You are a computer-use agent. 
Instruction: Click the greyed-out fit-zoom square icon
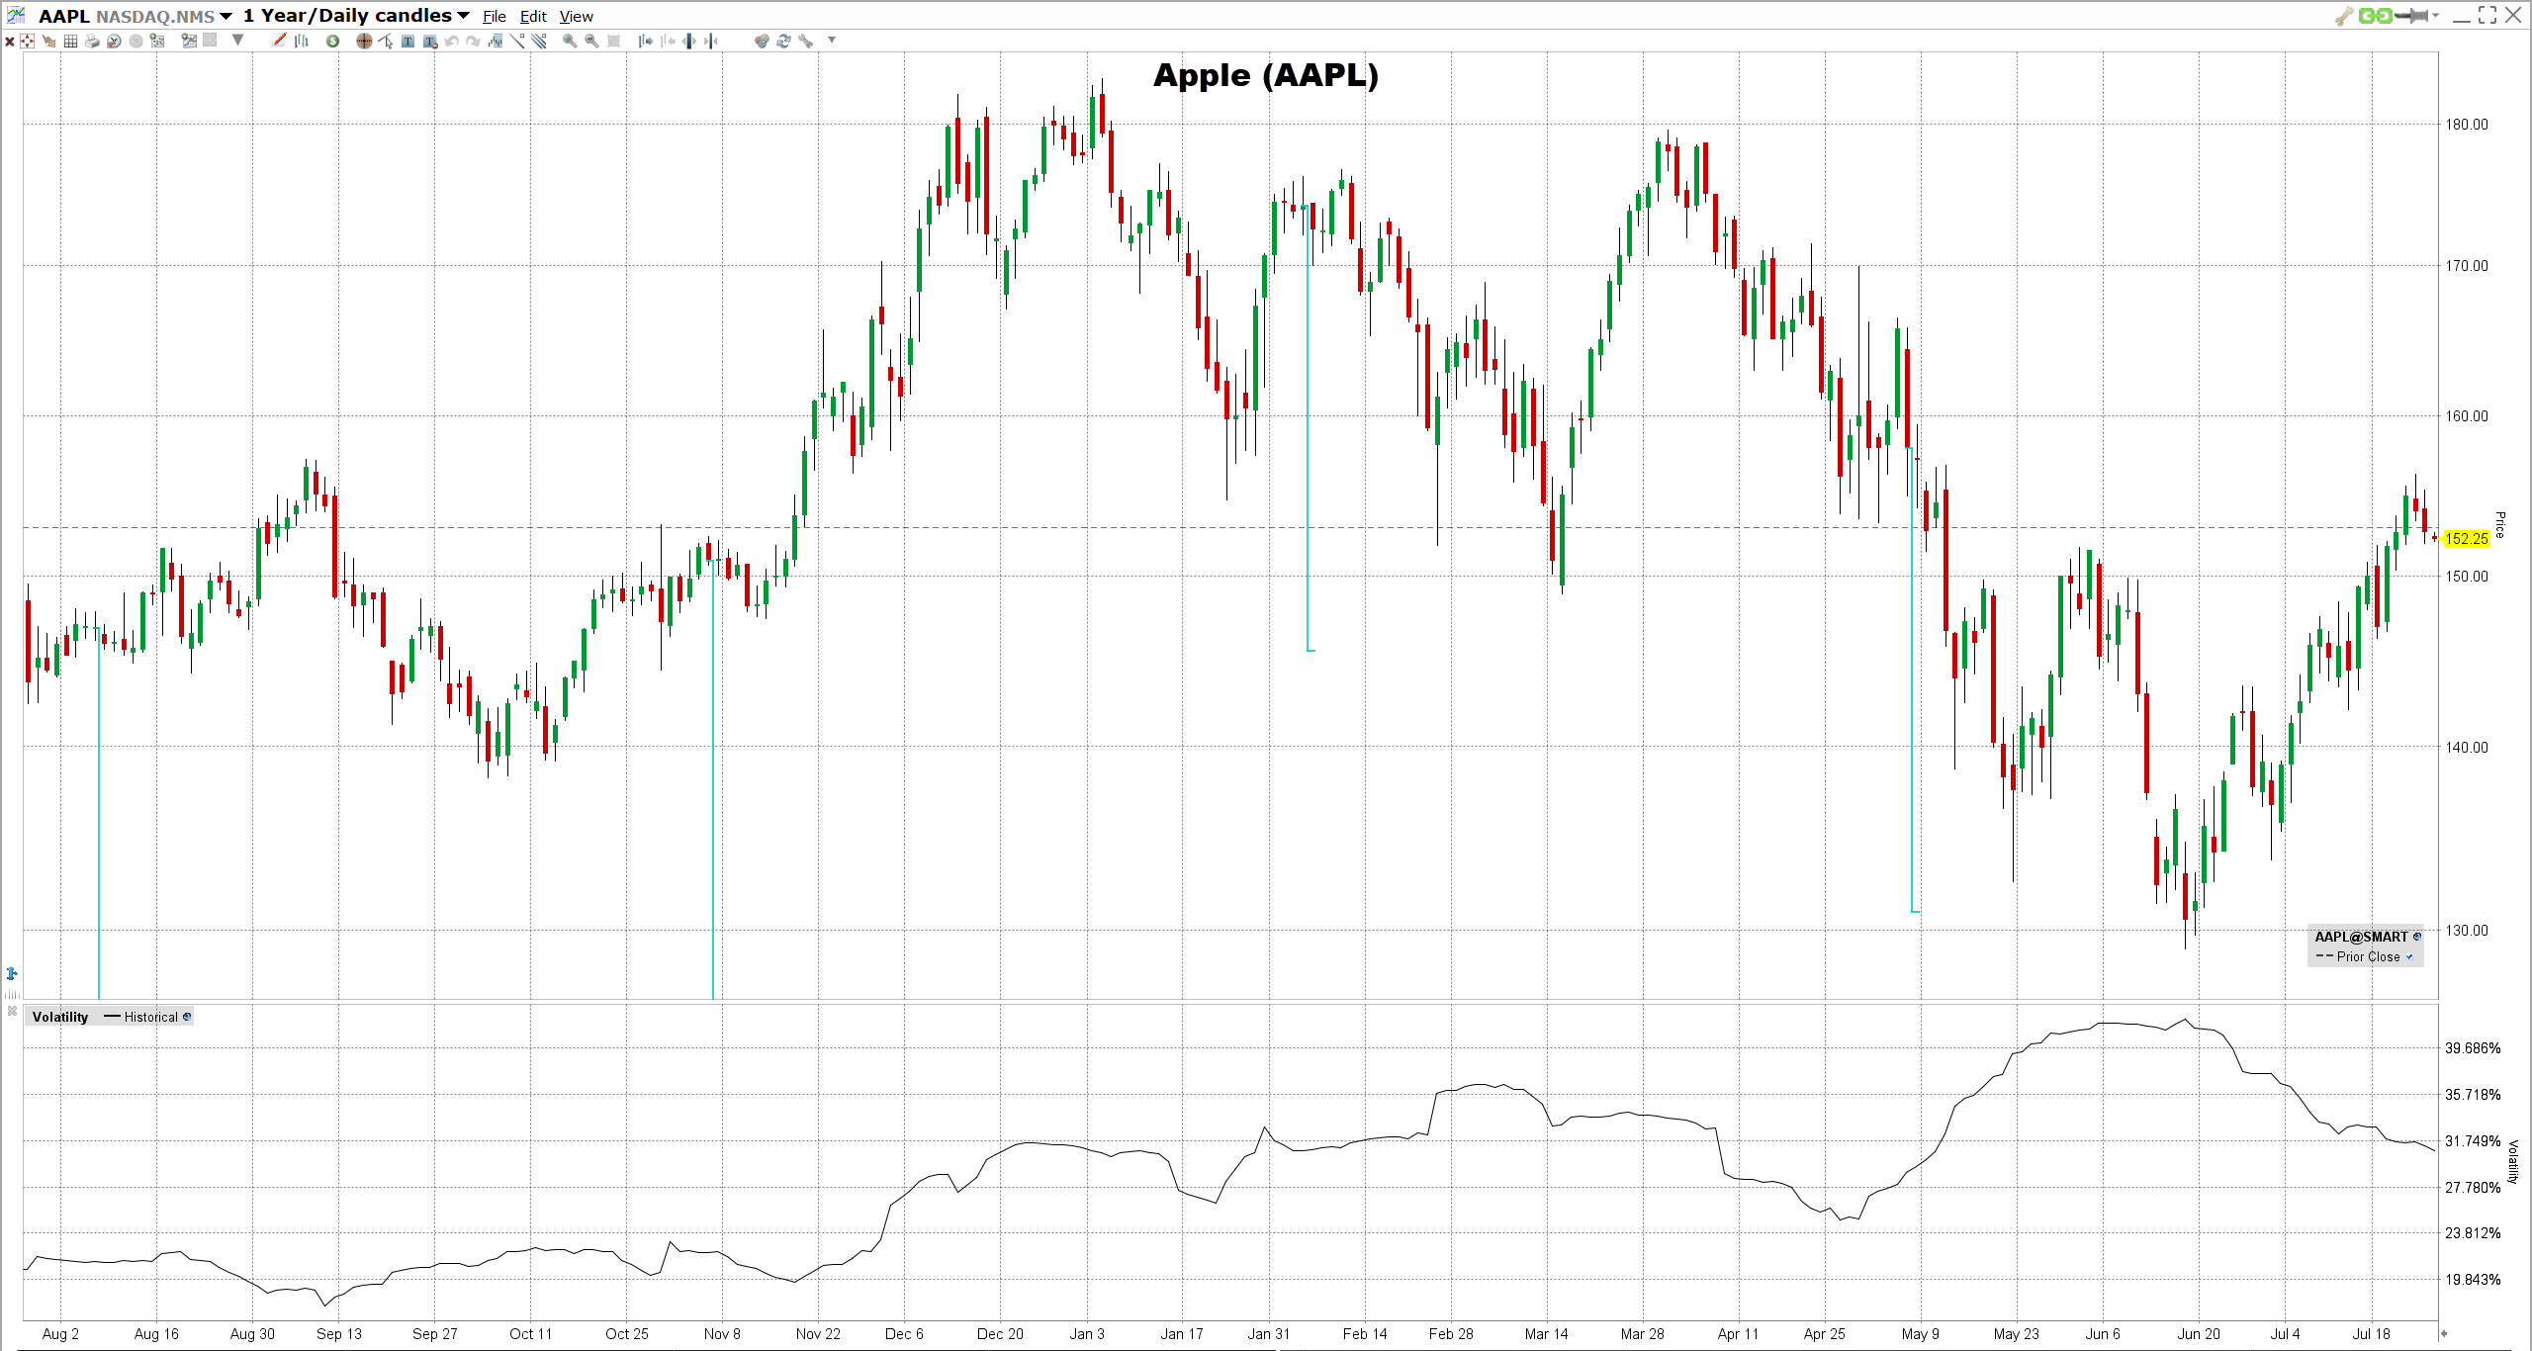(x=613, y=41)
